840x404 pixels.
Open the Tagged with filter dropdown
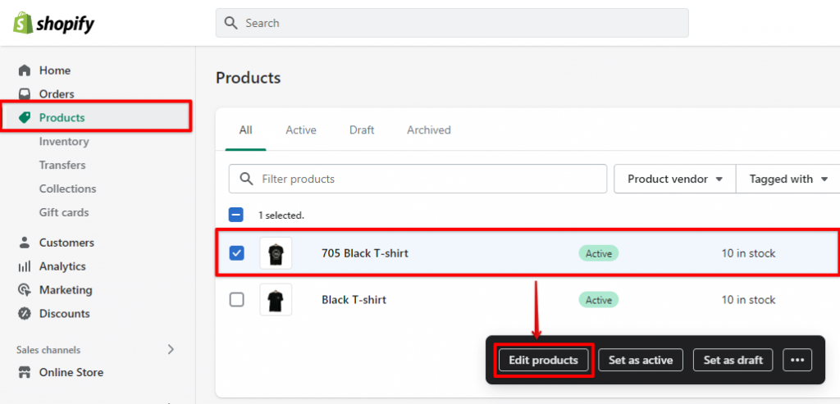point(787,179)
